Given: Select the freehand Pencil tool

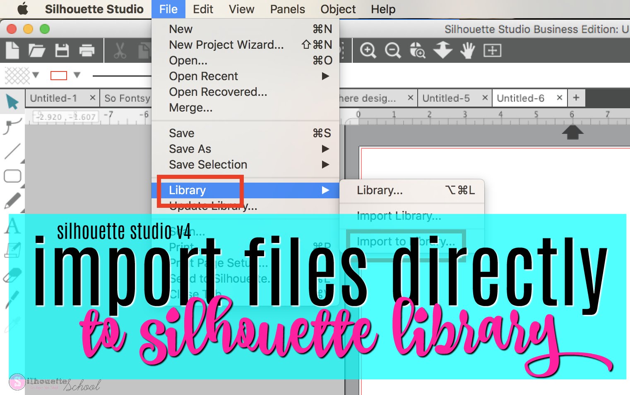Looking at the screenshot, I should 12,201.
